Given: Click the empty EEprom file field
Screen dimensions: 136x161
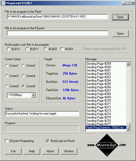Looking at the screenshot, I should click(x=58, y=33).
